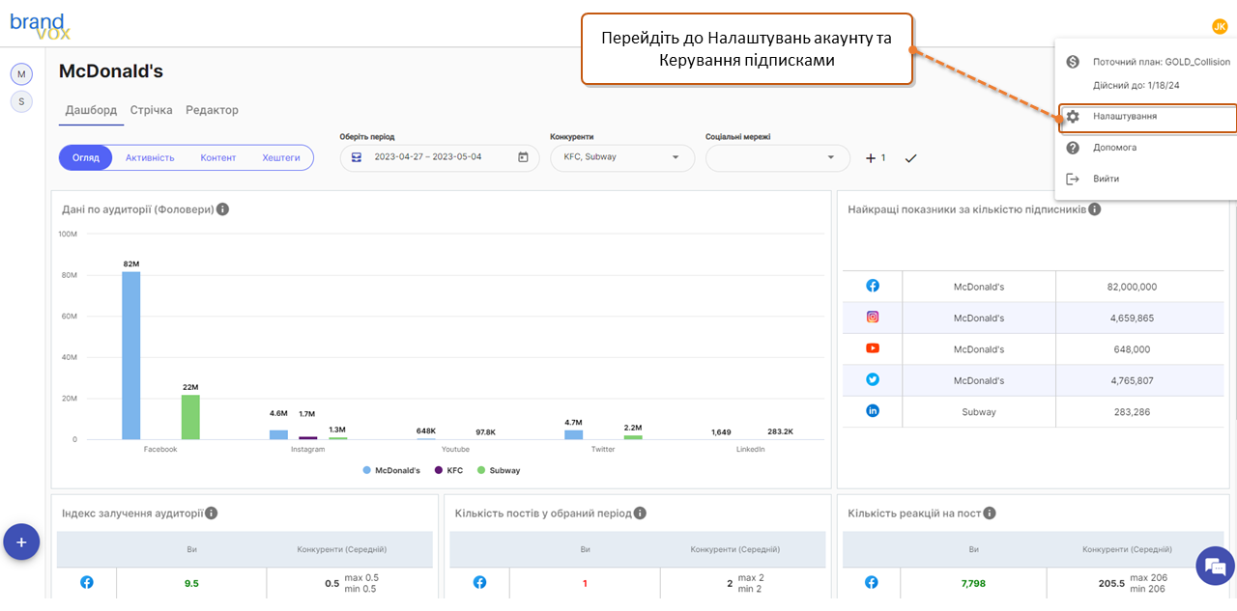Expand the Соціальні мережі dropdown
The image size is (1237, 611).
778,157
